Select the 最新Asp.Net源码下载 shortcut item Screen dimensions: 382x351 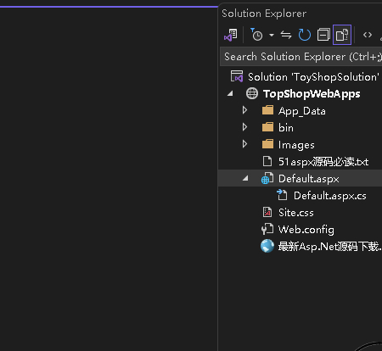(330, 247)
